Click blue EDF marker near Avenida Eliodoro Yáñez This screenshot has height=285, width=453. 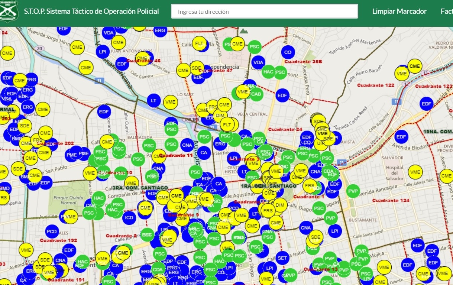coord(401,137)
